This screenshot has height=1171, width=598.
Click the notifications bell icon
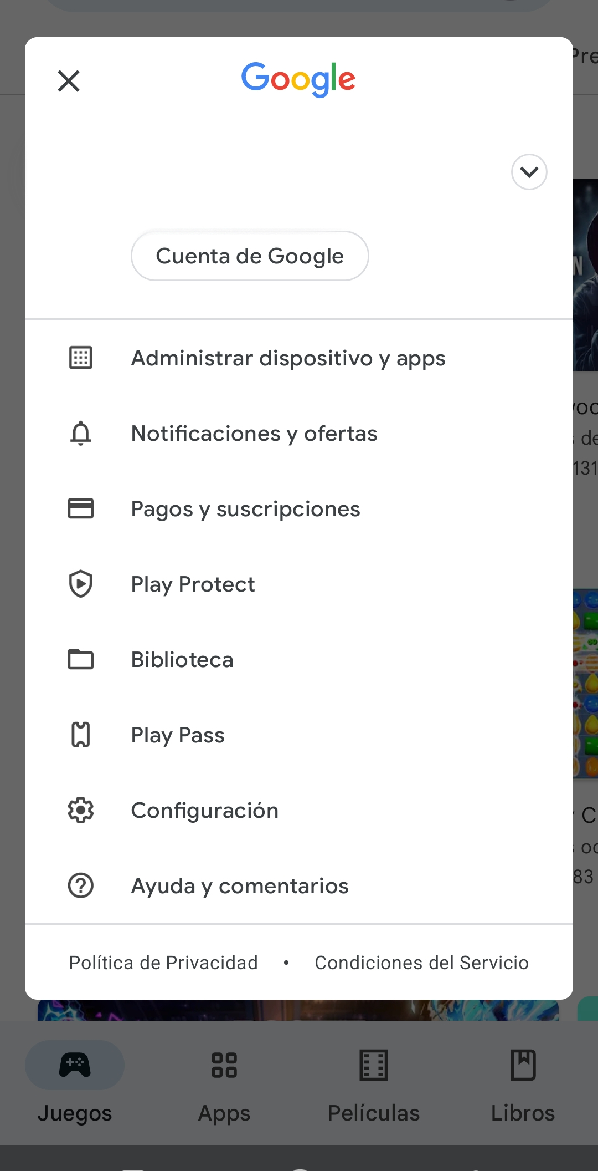coord(81,434)
